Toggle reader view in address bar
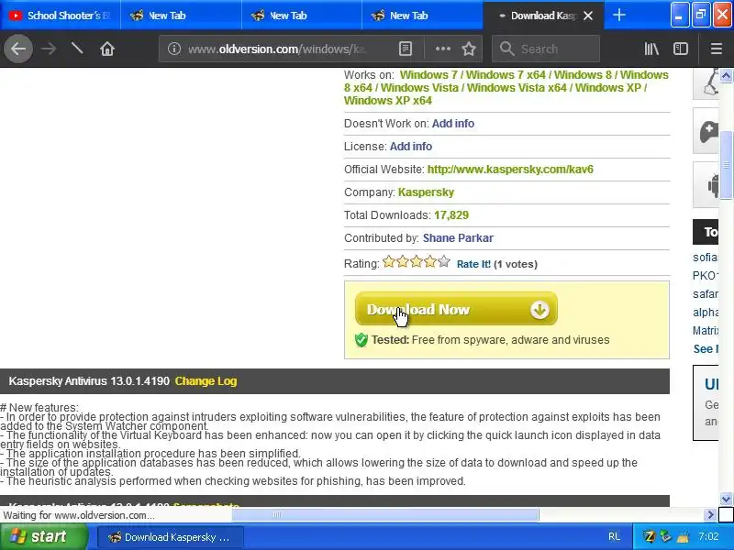The image size is (734, 550). click(x=406, y=49)
